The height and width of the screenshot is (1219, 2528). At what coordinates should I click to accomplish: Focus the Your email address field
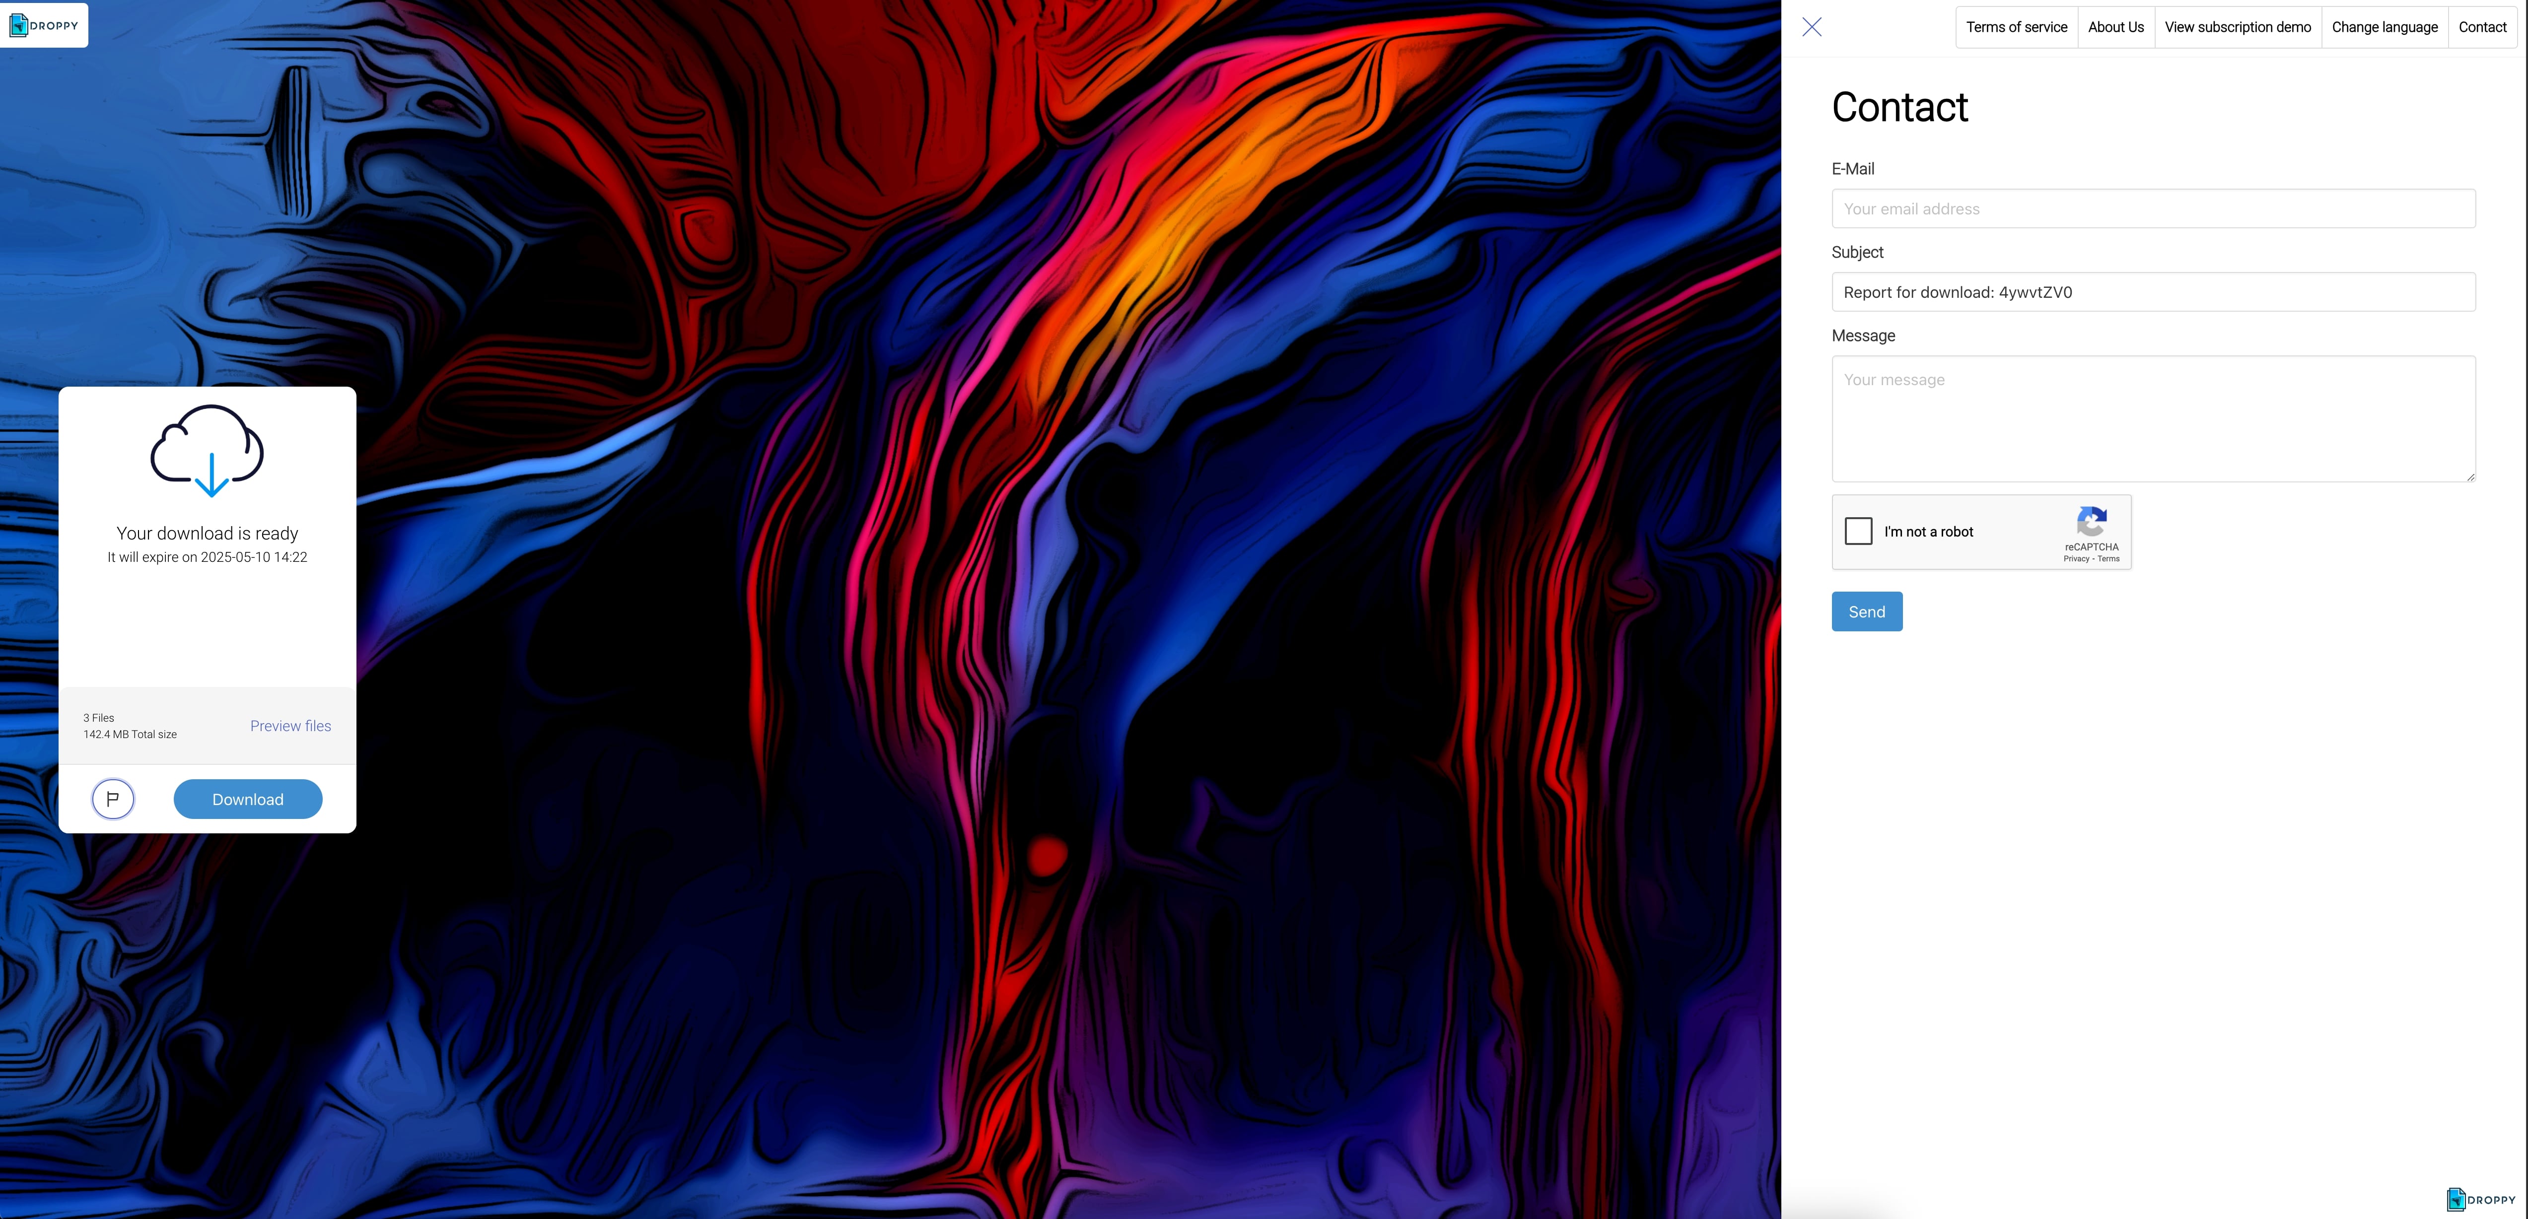pyautogui.click(x=2153, y=209)
